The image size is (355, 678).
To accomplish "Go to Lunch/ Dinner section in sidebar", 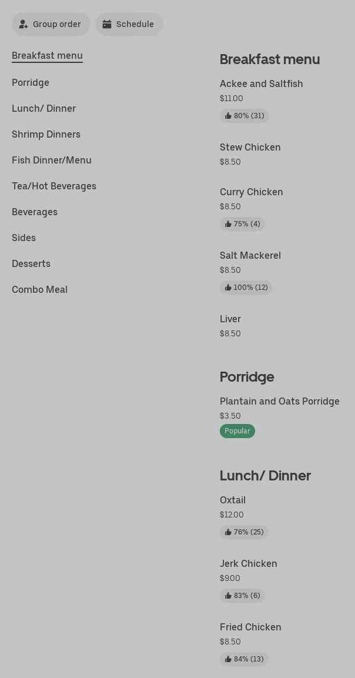I will [43, 109].
